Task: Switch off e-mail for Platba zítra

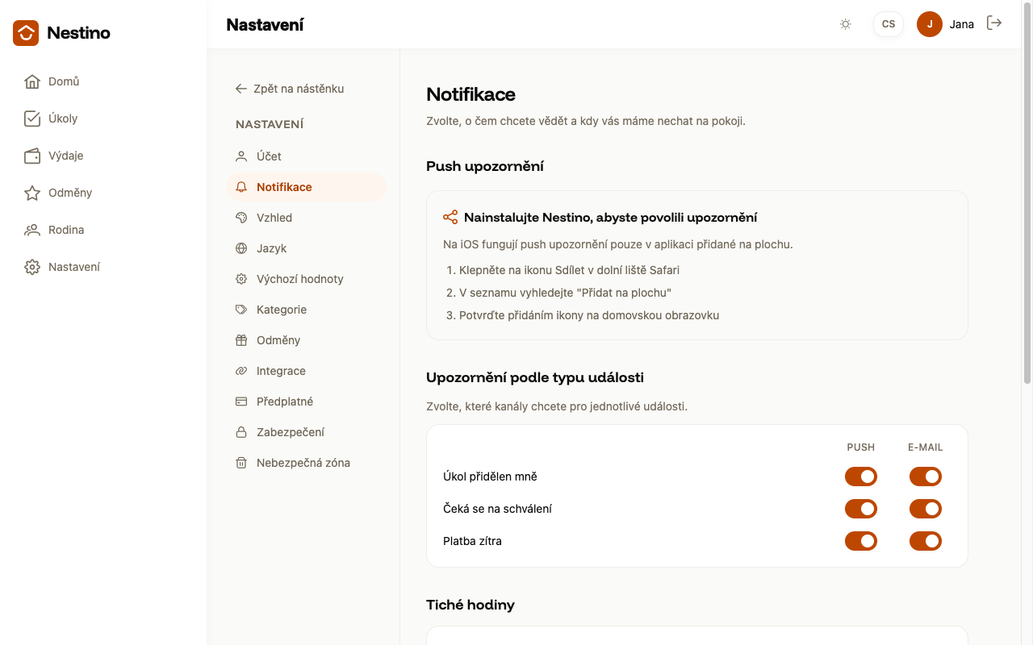Action: (926, 541)
